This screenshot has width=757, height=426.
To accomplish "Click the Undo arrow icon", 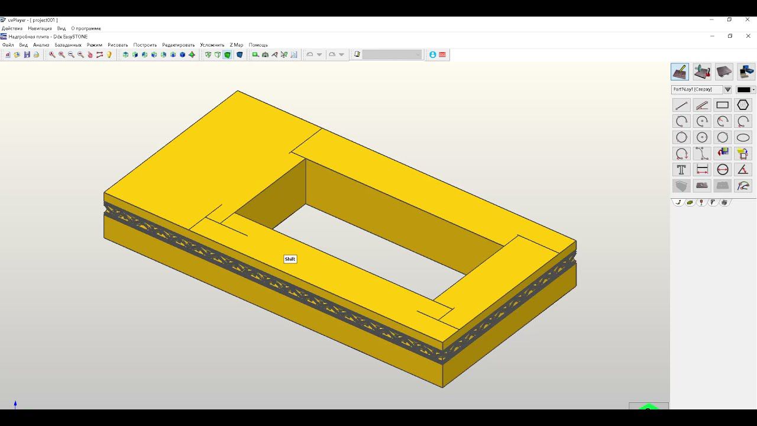I will [309, 54].
